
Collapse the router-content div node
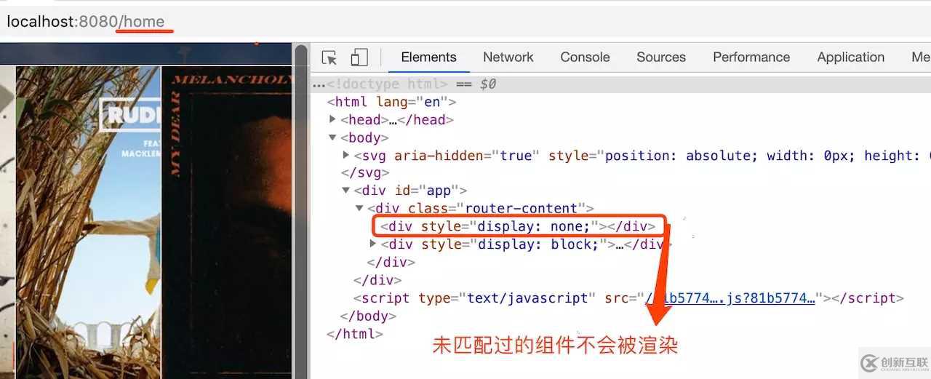359,209
